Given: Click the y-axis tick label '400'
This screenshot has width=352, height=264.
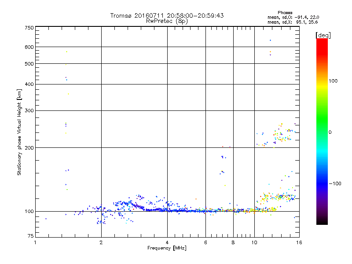Looking at the screenshot, I should tap(29, 84).
